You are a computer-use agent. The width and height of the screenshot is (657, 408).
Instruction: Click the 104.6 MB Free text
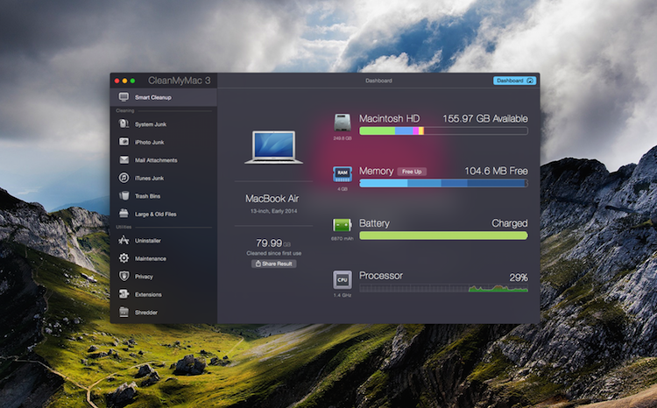pos(496,171)
